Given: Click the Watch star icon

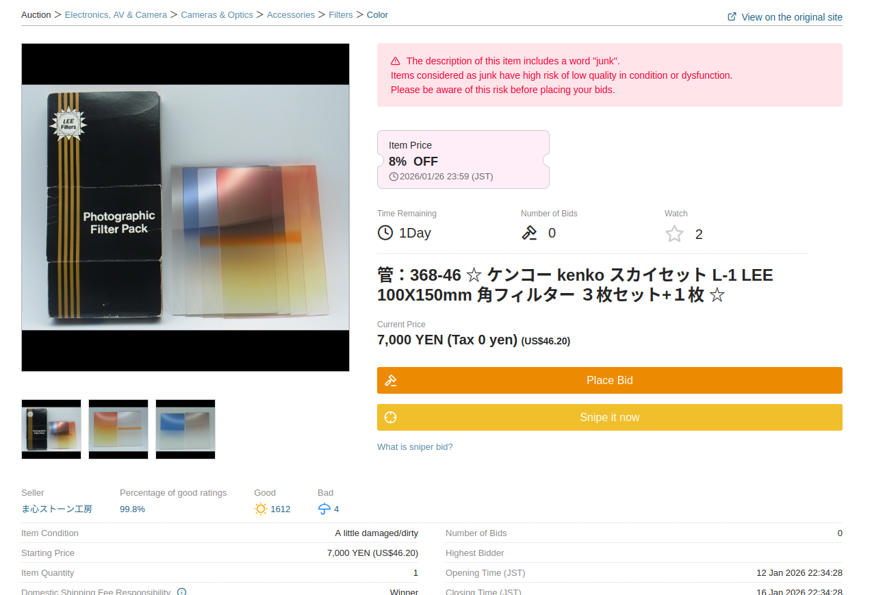Looking at the screenshot, I should click(674, 234).
